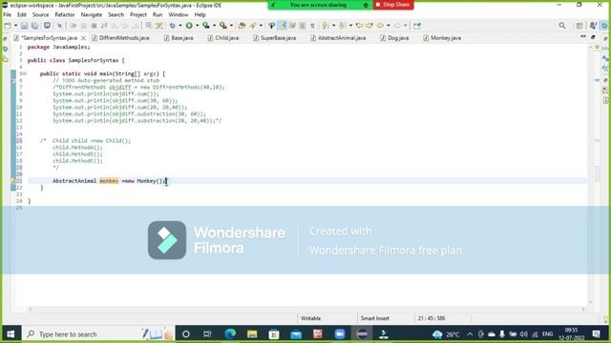This screenshot has height=343, width=611.
Task: Click the Run External Tools icon
Action: [x=223, y=26]
